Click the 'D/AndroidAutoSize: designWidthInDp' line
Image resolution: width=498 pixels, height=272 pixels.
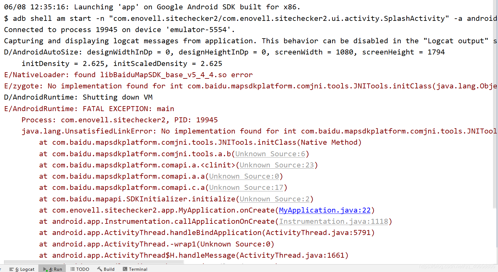(225, 52)
